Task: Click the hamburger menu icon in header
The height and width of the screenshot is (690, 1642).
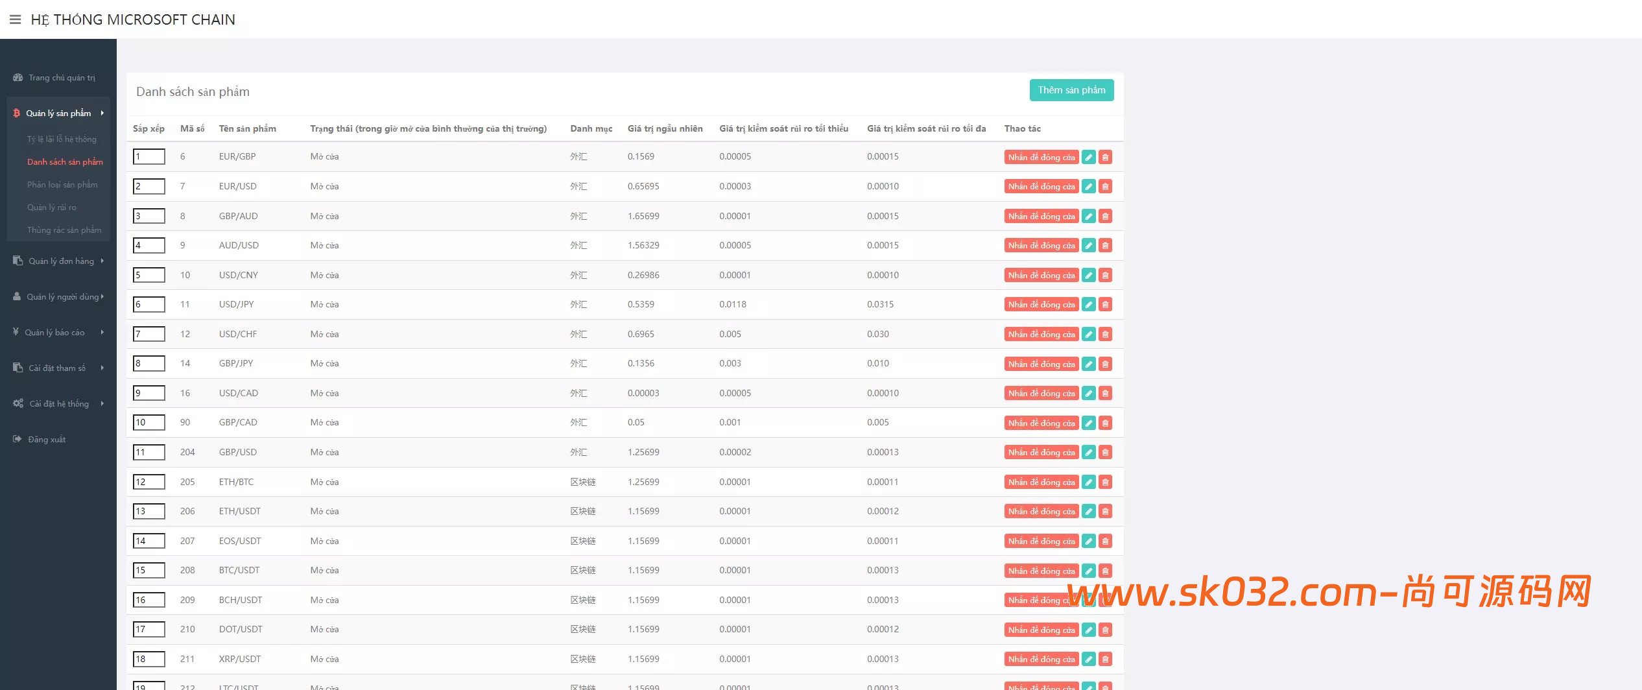Action: click(15, 19)
